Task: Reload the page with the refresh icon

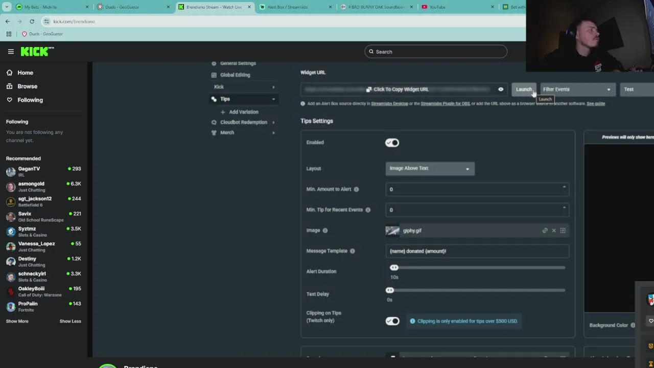Action: [32, 21]
